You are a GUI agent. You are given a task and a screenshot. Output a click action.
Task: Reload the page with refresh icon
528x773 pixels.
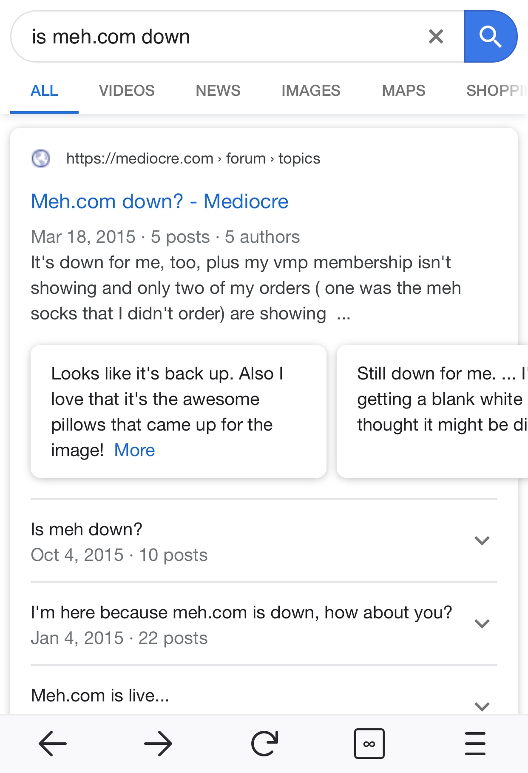(264, 744)
